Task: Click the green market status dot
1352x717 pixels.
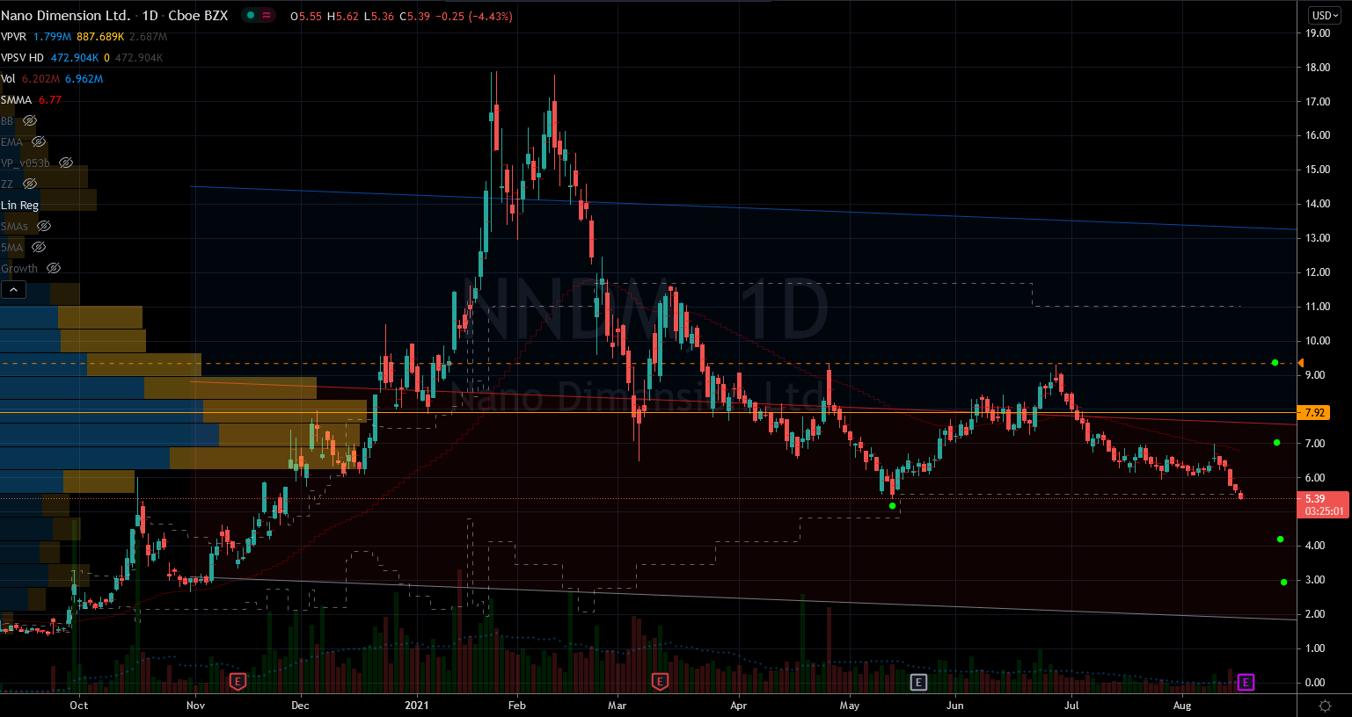Action: click(252, 16)
